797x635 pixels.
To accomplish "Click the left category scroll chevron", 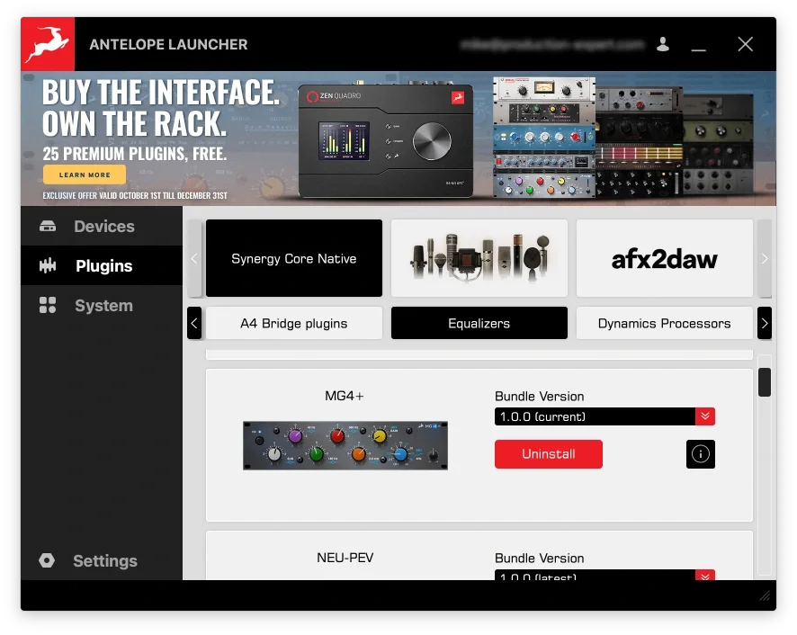I will [x=195, y=323].
